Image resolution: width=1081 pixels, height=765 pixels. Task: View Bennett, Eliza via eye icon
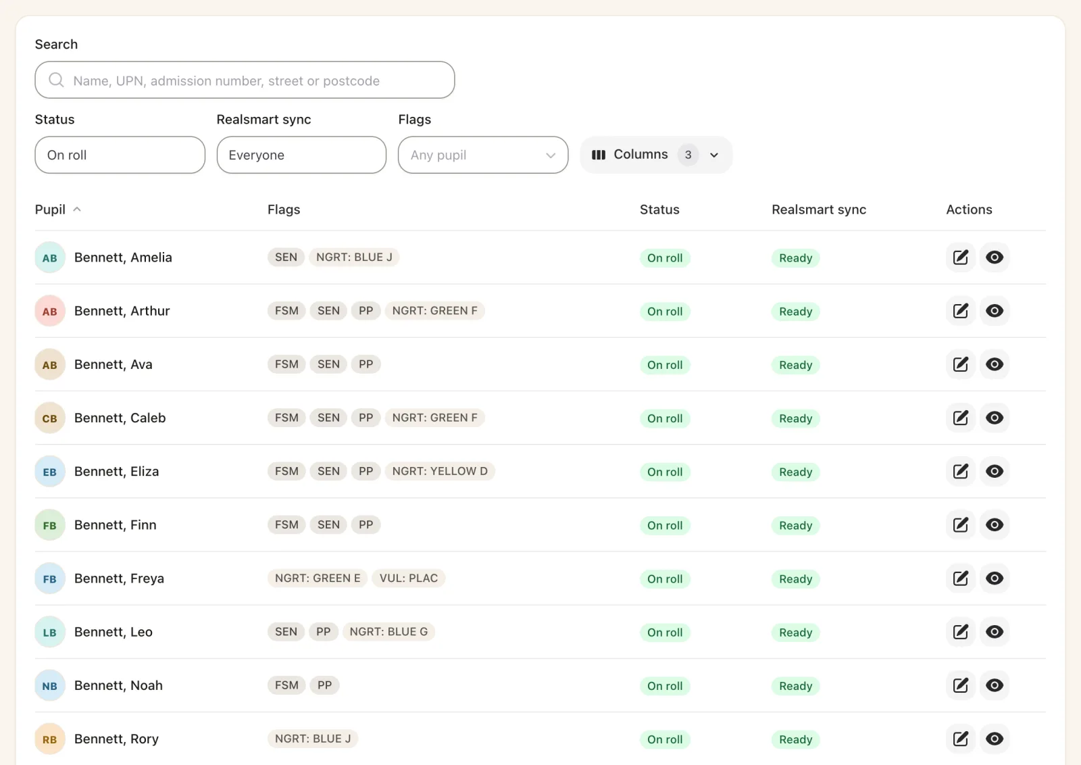click(x=994, y=471)
